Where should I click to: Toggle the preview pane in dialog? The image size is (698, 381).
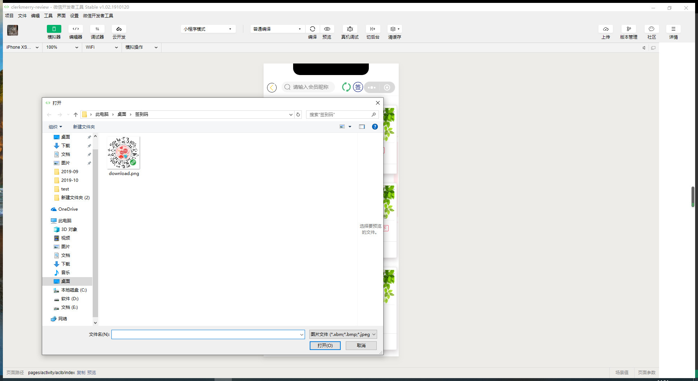pos(362,127)
